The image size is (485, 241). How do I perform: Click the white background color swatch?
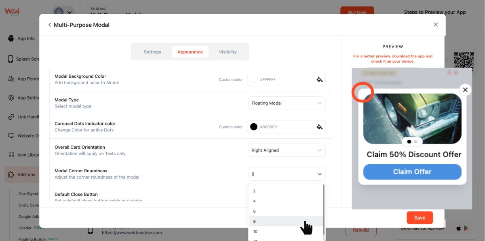tap(254, 80)
